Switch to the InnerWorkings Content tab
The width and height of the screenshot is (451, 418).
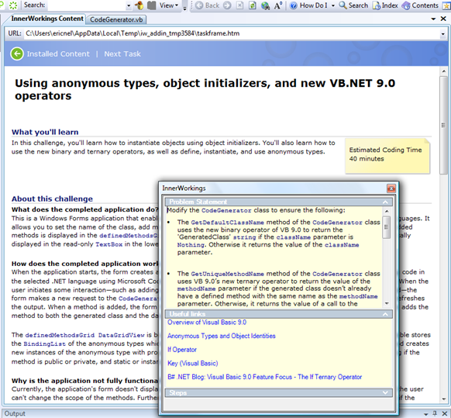47,19
